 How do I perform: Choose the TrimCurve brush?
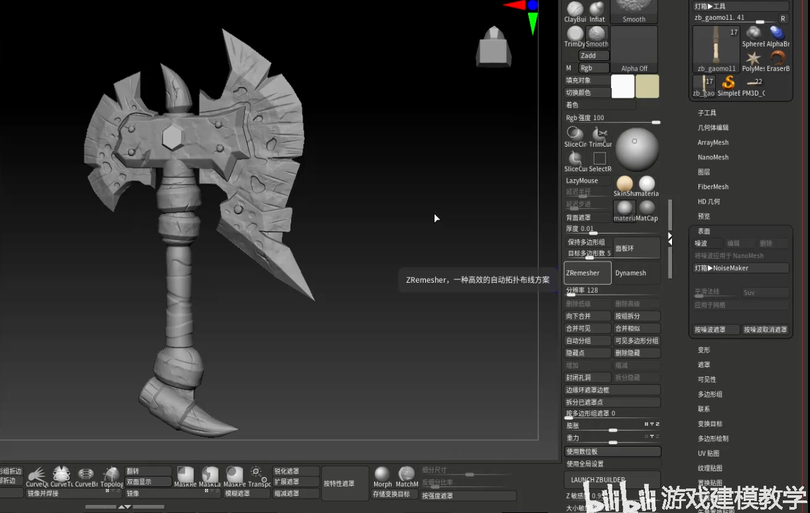pos(600,137)
